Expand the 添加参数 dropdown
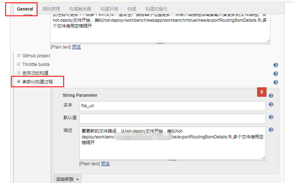293x183 pixels. pos(67,179)
